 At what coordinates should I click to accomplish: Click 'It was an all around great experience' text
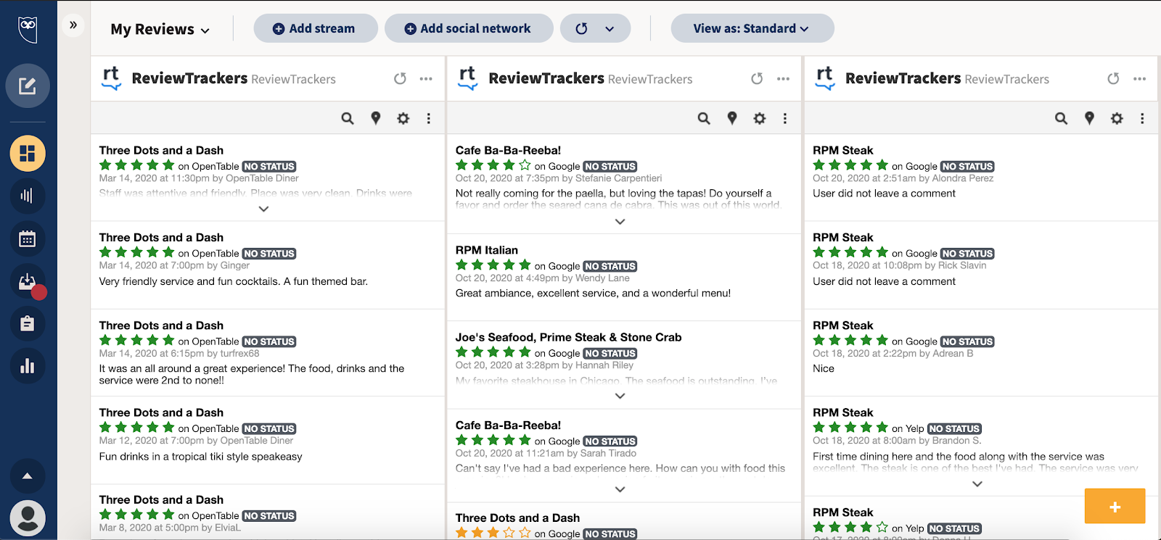pos(252,374)
